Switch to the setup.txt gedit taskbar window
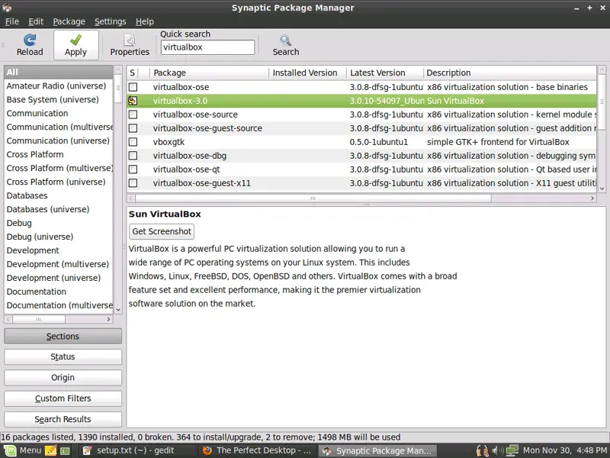Viewport: 610px width, 458px height. pyautogui.click(x=137, y=450)
